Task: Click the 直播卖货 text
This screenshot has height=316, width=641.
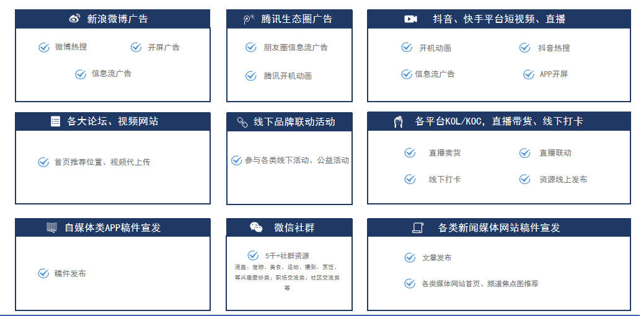Action: click(x=444, y=153)
